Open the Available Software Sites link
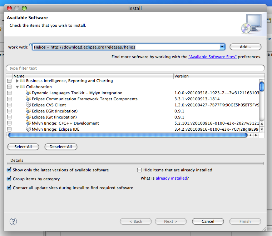This screenshot has width=272, height=236. 212,57
